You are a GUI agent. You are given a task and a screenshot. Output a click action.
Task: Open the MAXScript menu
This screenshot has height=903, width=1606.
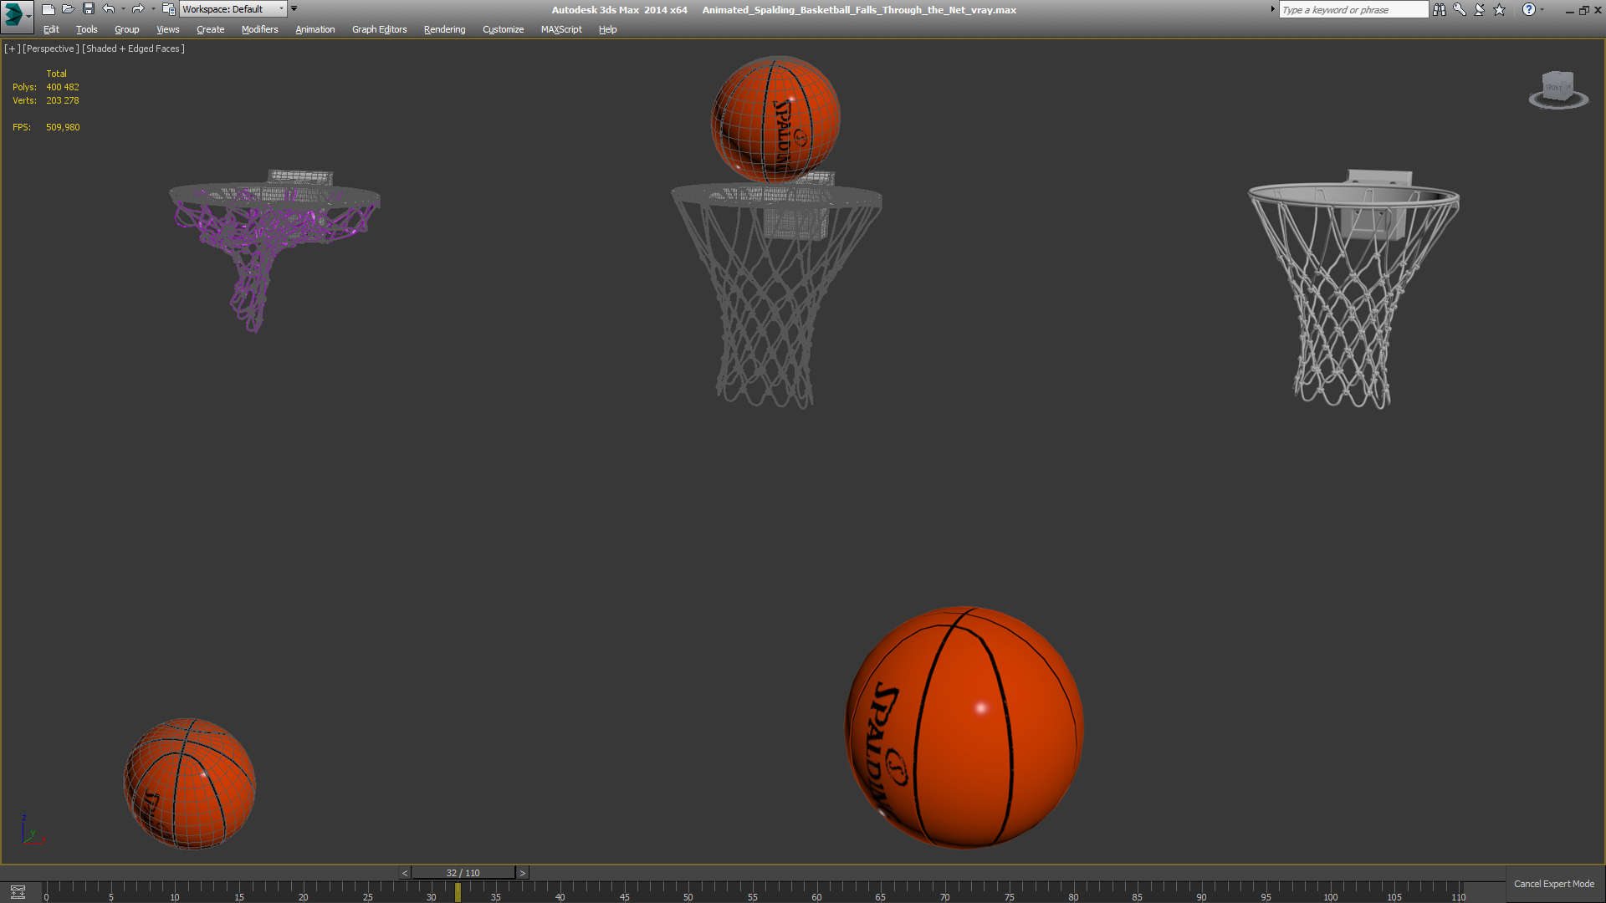pyautogui.click(x=561, y=29)
